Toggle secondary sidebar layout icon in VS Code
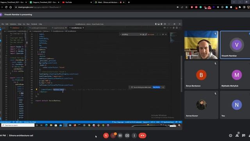Screen dimensions: 250x141 (161, 24)
